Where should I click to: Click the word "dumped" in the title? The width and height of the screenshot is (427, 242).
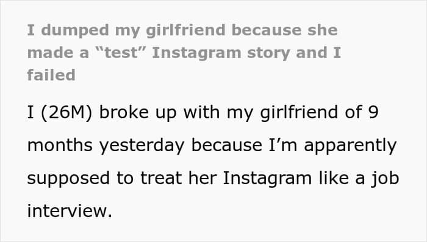pos(75,30)
